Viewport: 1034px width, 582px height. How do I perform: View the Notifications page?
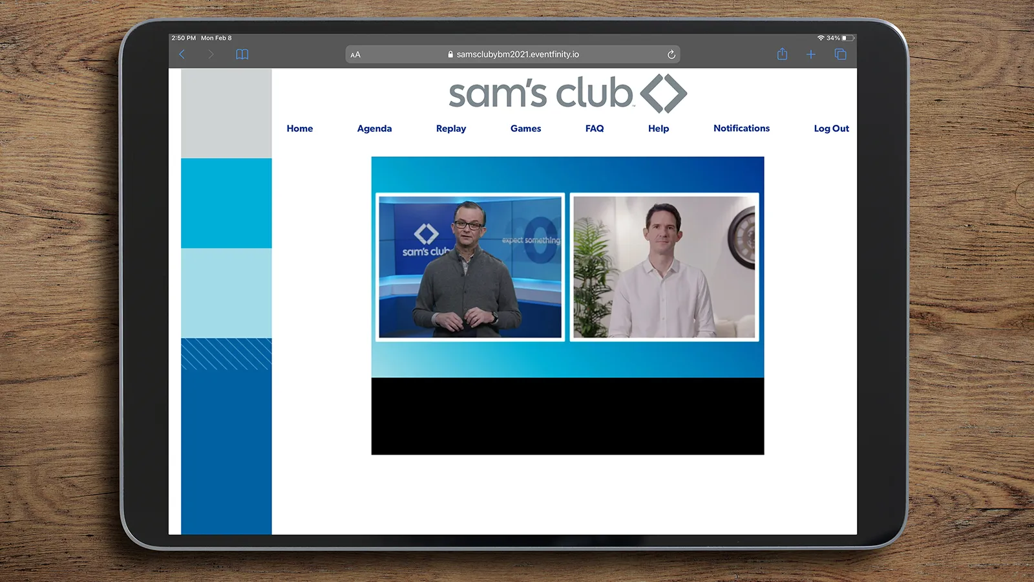pyautogui.click(x=741, y=128)
